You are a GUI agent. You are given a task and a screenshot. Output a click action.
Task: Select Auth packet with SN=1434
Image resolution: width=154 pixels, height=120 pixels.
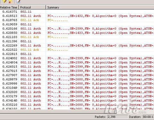(x=77, y=45)
